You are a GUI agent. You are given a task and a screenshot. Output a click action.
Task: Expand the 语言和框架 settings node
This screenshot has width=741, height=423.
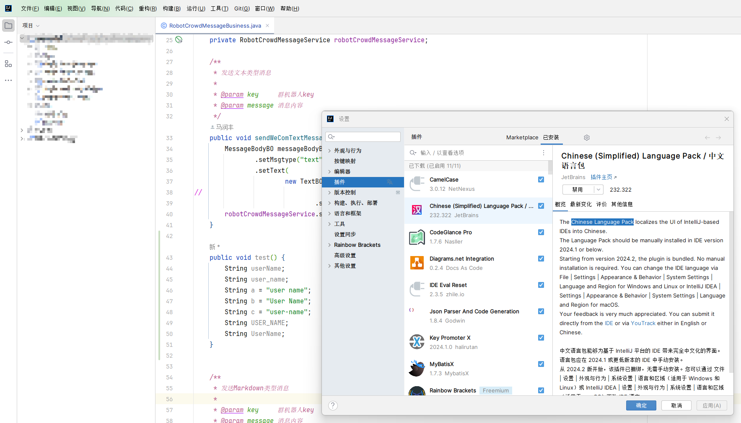tap(329, 213)
